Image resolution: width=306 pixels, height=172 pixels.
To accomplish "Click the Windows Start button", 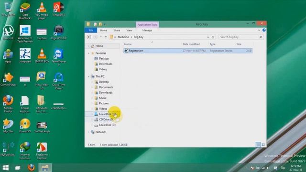I will (x=5, y=168).
